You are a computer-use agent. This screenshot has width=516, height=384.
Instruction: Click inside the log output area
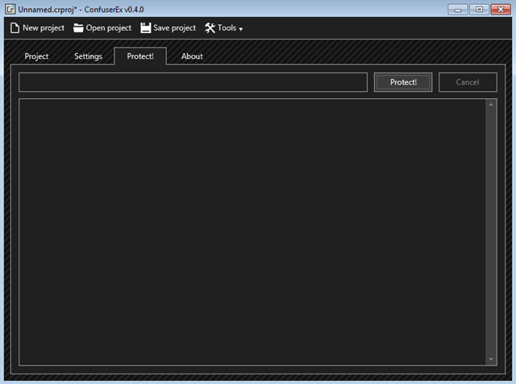pyautogui.click(x=250, y=229)
